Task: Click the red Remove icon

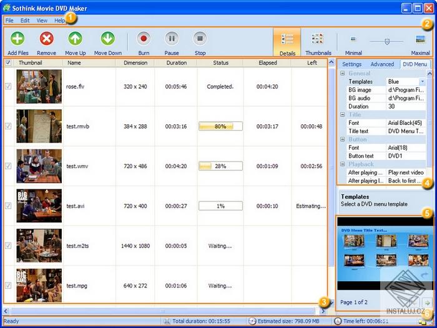Action: click(x=46, y=39)
